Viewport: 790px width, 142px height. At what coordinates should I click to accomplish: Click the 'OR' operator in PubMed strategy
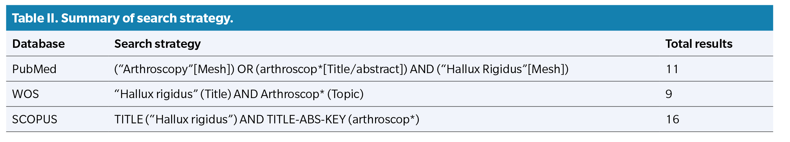pyautogui.click(x=245, y=69)
